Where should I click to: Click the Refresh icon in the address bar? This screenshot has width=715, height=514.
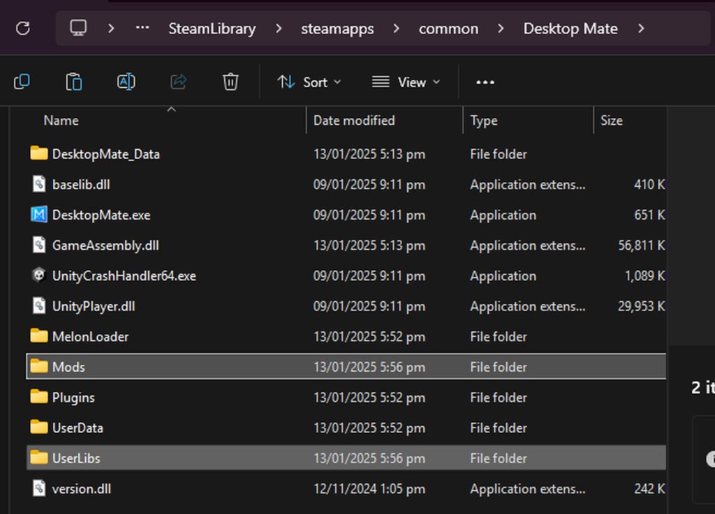(23, 29)
